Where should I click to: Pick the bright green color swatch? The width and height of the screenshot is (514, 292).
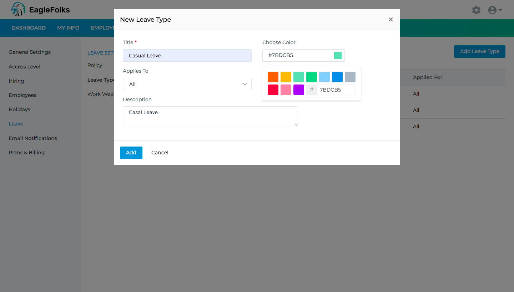pos(312,77)
